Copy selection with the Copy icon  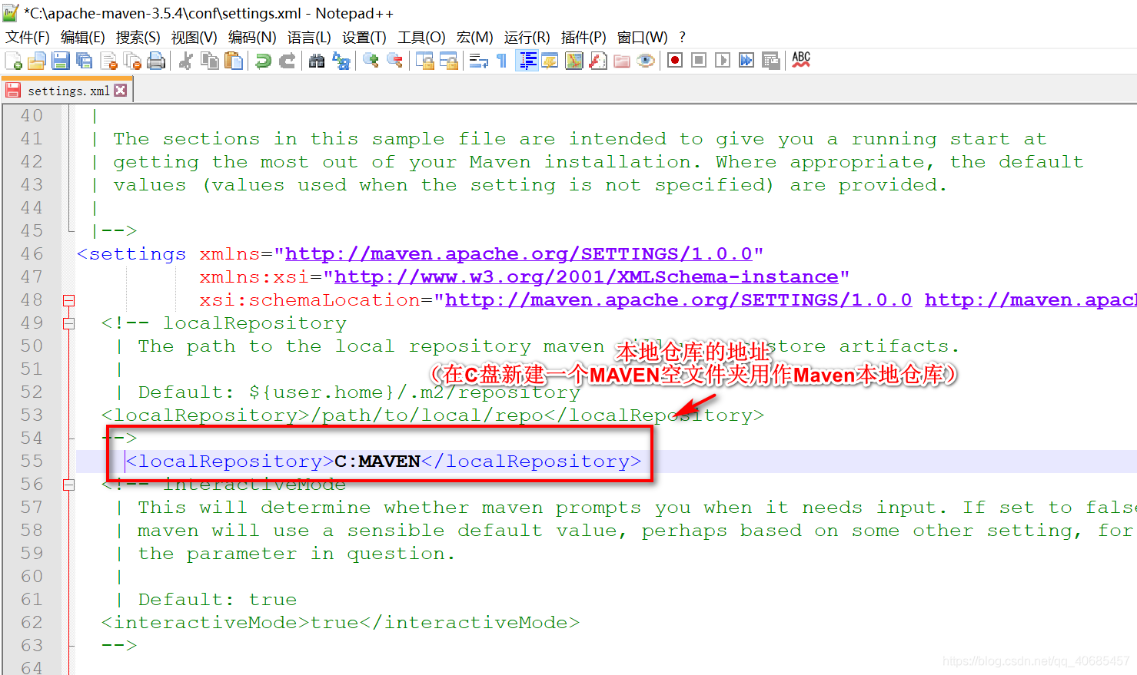coord(209,61)
